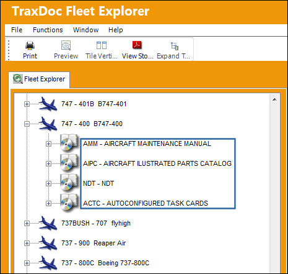Image resolution: width=288 pixels, height=274 pixels.
Task: Click the NDT manual disc icon
Action: point(69,183)
